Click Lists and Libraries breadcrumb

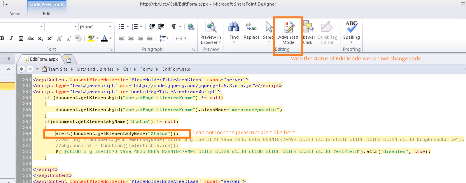click(95, 69)
